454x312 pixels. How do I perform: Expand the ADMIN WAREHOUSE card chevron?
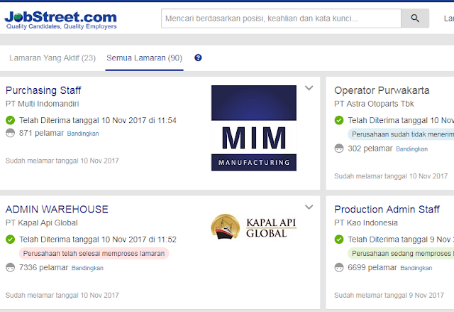tap(309, 207)
